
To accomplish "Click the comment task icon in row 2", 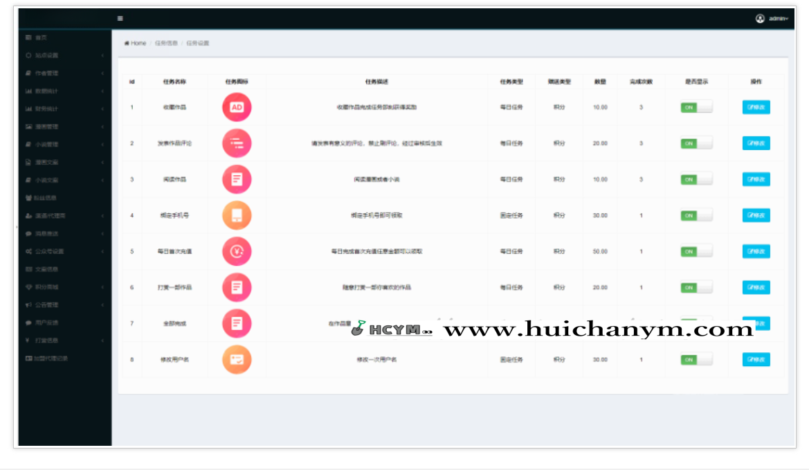I will pyautogui.click(x=237, y=143).
